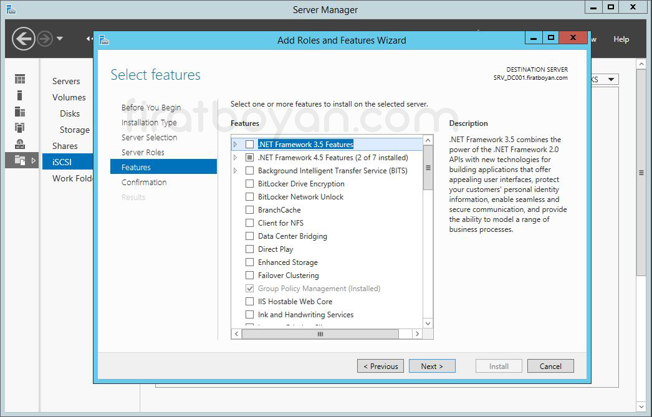
Task: Open Volumes in Server Manager pane
Action: point(69,97)
